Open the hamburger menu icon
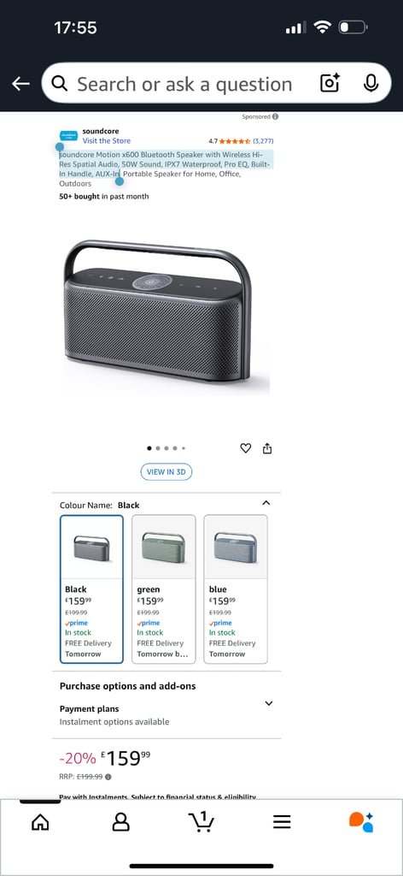Image resolution: width=403 pixels, height=876 pixels. pos(282,822)
